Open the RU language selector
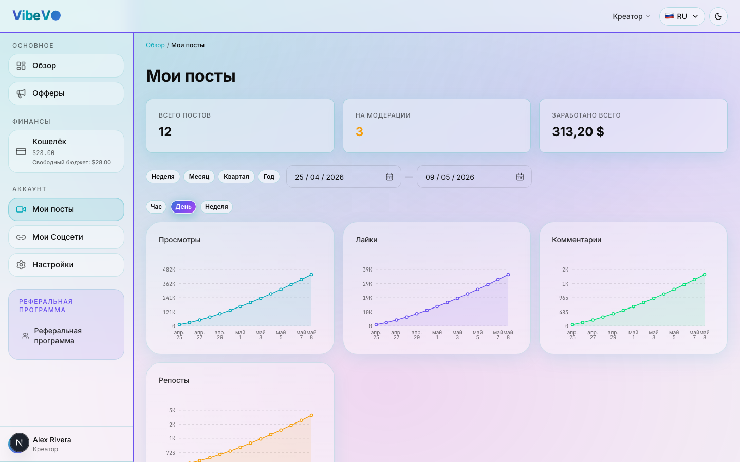The height and width of the screenshot is (462, 740). pyautogui.click(x=682, y=16)
